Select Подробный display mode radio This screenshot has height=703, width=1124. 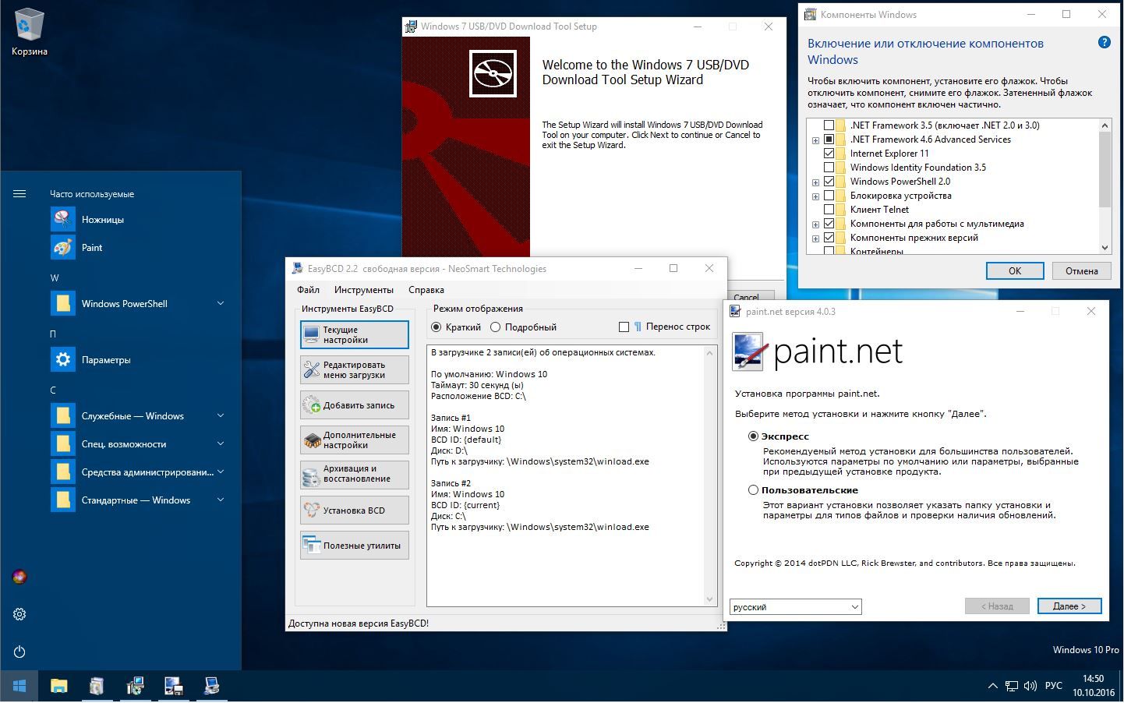click(495, 327)
